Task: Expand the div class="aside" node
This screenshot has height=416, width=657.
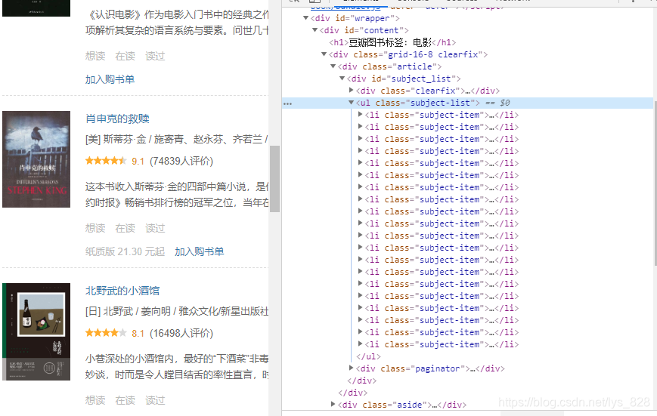Action: 333,405
